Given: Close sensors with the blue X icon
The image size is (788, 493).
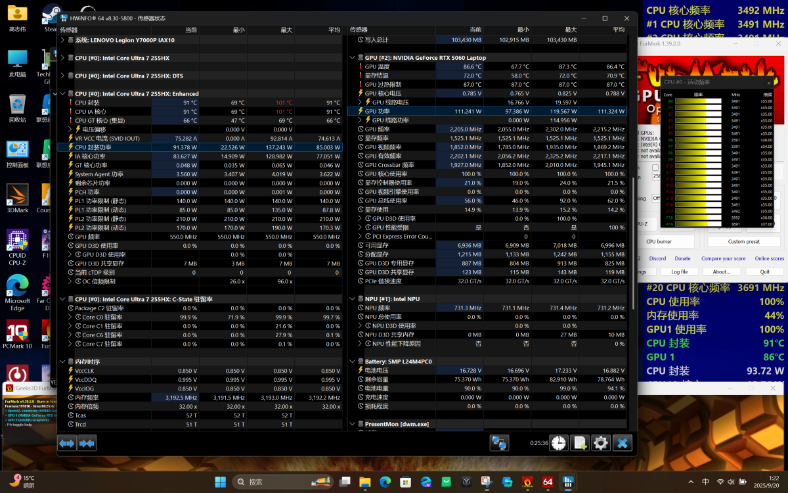Looking at the screenshot, I should [x=623, y=443].
